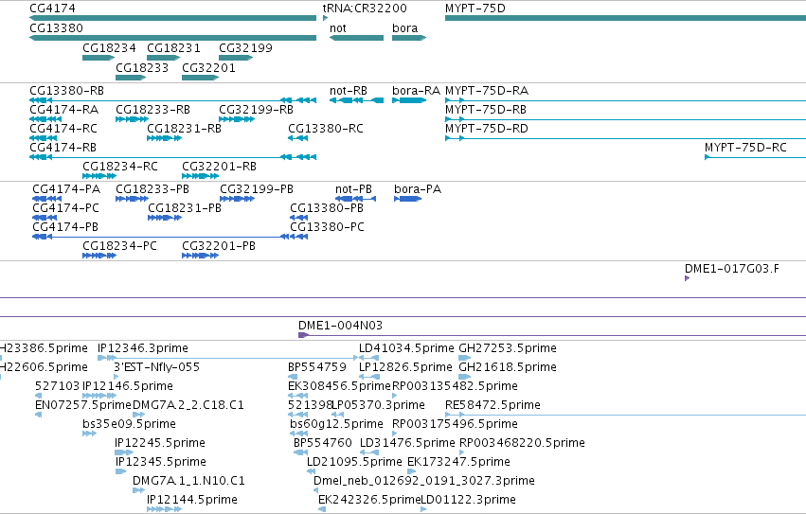Select transcript CG18231-RB
This screenshot has height=514, width=806.
(165, 138)
